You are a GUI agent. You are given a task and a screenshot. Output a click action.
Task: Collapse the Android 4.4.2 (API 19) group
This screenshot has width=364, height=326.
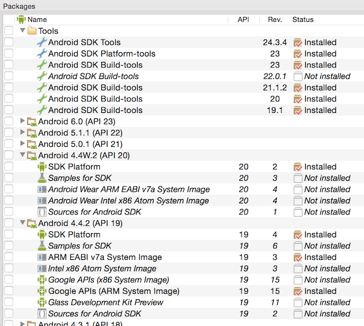point(22,222)
